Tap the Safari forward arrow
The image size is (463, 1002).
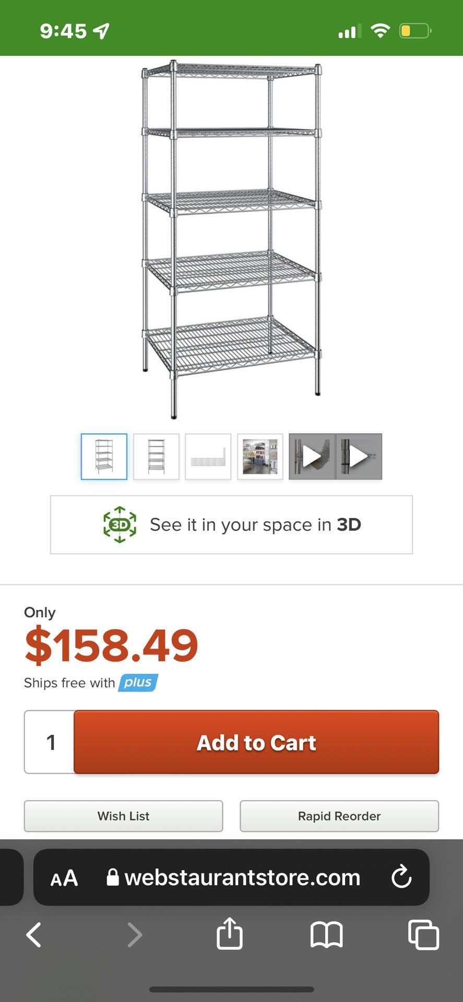point(135,934)
